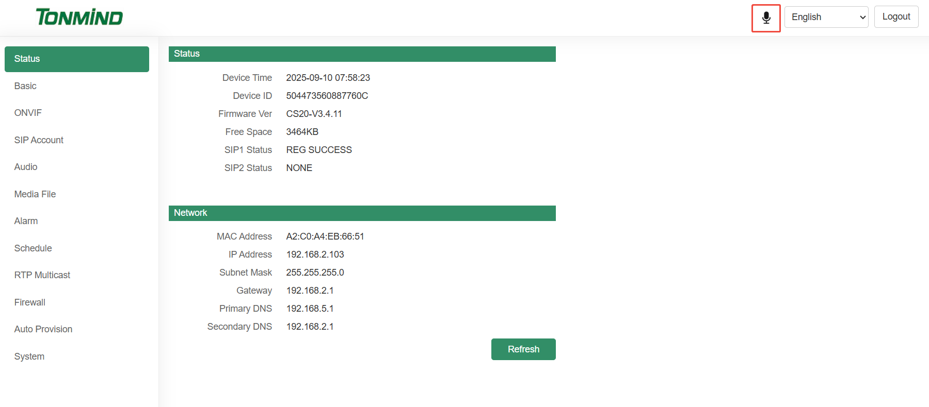The width and height of the screenshot is (929, 407).
Task: Navigate to the Audio page
Action: click(26, 167)
